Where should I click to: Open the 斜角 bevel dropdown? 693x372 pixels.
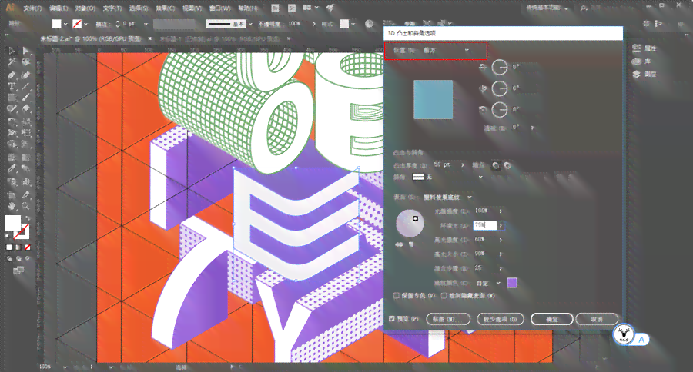point(447,177)
